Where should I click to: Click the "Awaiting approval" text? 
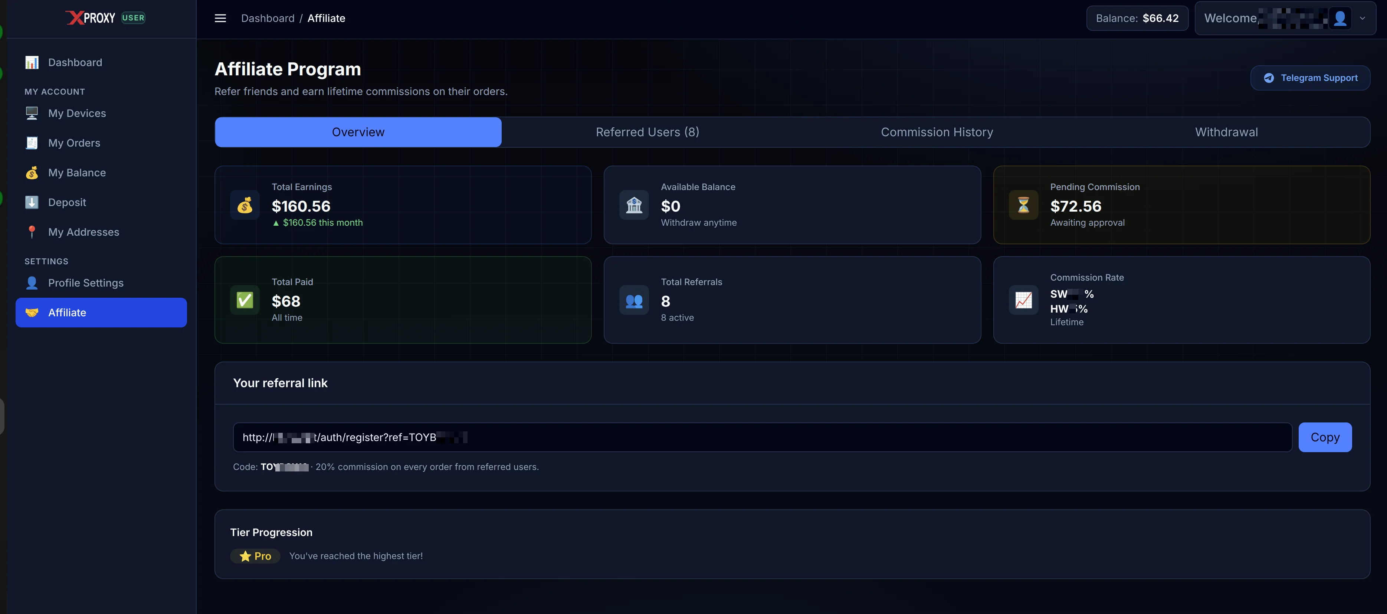[1087, 222]
